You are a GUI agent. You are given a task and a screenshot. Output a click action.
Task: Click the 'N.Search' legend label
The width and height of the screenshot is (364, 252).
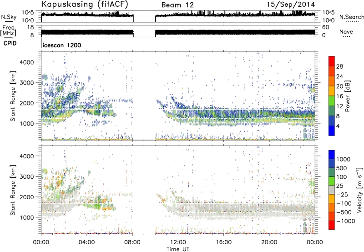click(351, 17)
